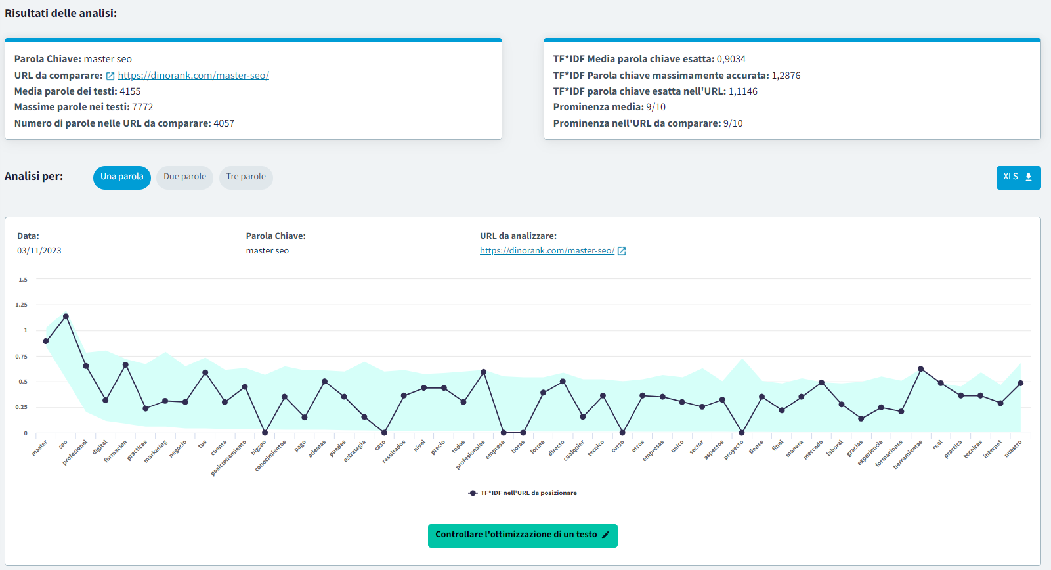Click the external link icon after URL da analizzare
1051x570 pixels.
pyautogui.click(x=622, y=251)
